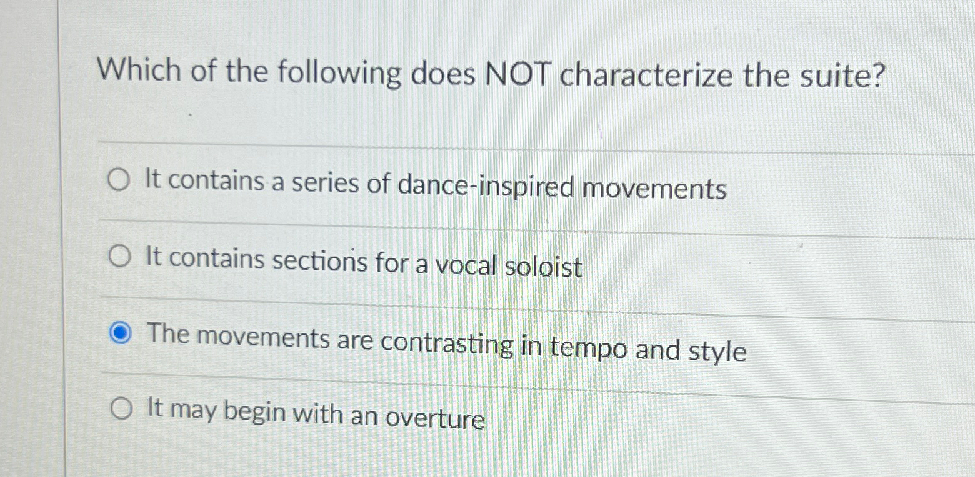
Task: Click the text 'vocal soloist' in option two
Action: click(511, 266)
